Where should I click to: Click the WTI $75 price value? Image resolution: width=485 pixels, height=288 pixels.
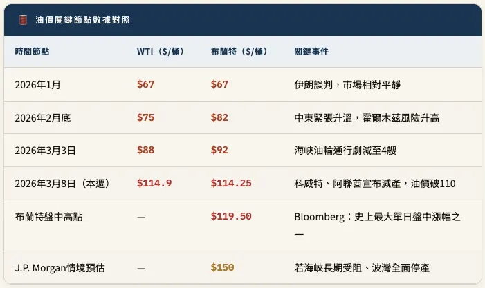coord(145,117)
